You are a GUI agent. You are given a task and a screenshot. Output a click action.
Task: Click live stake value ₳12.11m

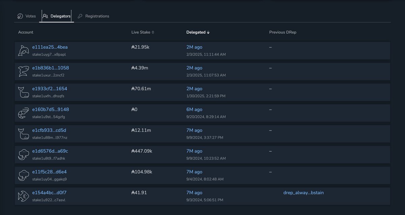pyautogui.click(x=141, y=131)
